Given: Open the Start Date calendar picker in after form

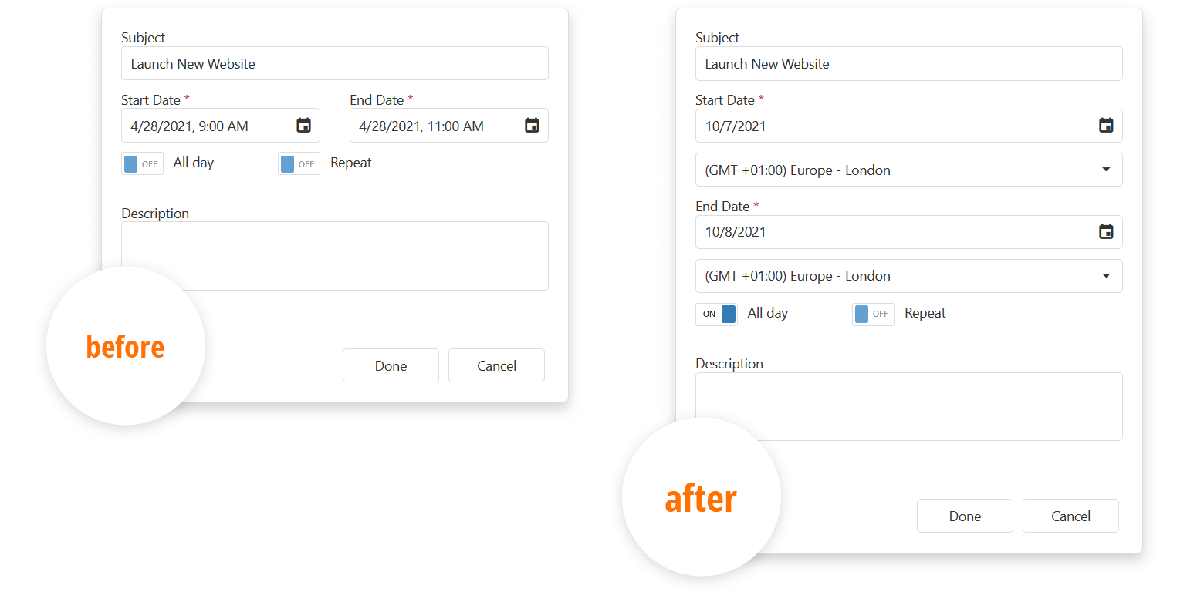Looking at the screenshot, I should pos(1106,125).
